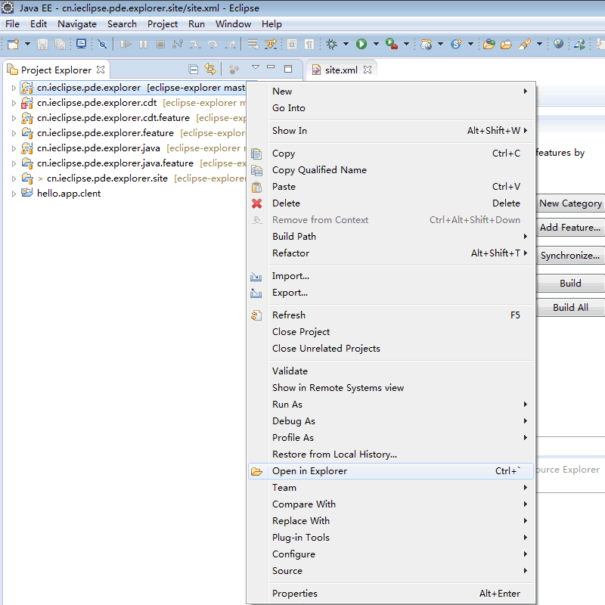605x605 pixels.
Task: Click the Open Task folder icon
Action: point(506,45)
